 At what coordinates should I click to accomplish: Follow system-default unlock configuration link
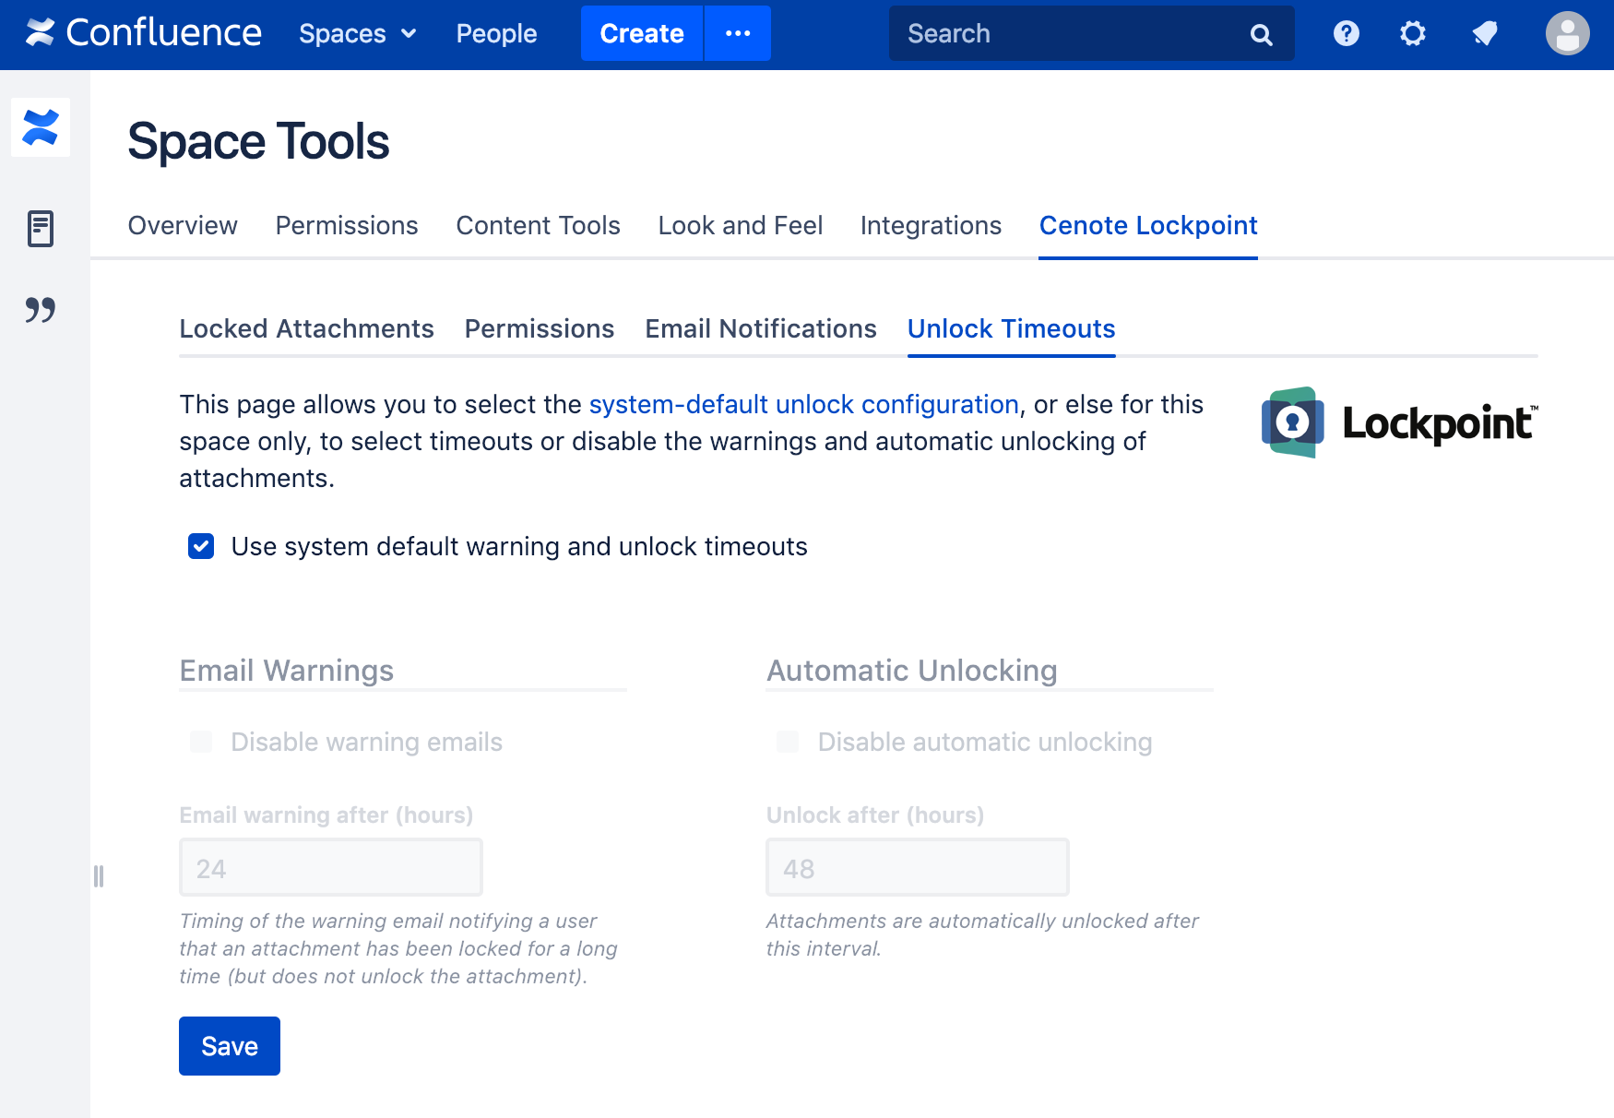coord(803,405)
